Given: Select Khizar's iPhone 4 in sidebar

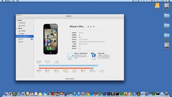Looking at the screenshot, I should 25,36.
